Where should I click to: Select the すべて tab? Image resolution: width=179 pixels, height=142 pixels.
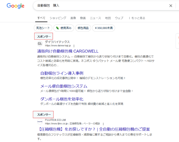[41, 18]
